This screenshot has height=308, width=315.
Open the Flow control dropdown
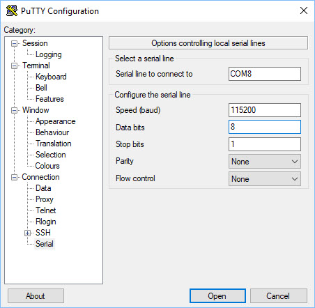point(265,179)
